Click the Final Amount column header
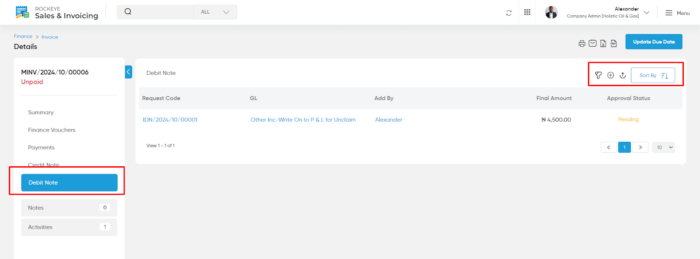Image resolution: width=700 pixels, height=259 pixels. point(554,98)
